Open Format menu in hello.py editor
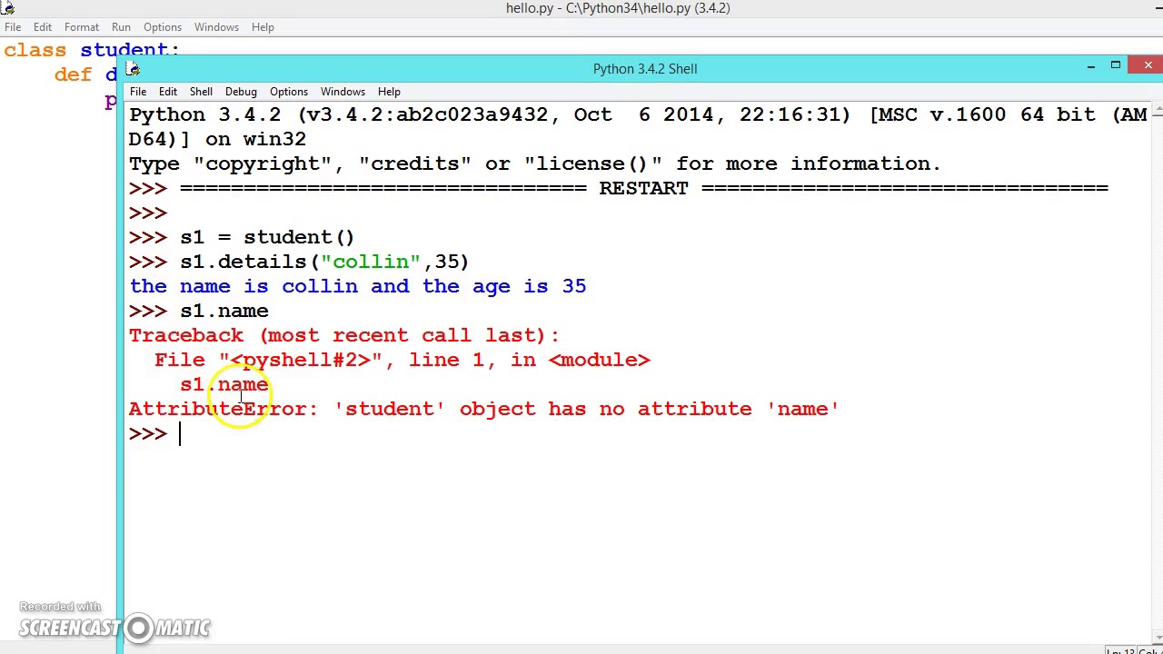 [x=82, y=27]
